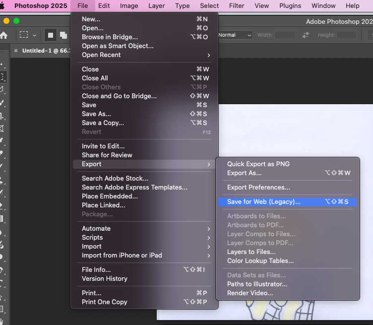This screenshot has width=373, height=325.
Task: Open the Filter menu
Action: point(237,6)
